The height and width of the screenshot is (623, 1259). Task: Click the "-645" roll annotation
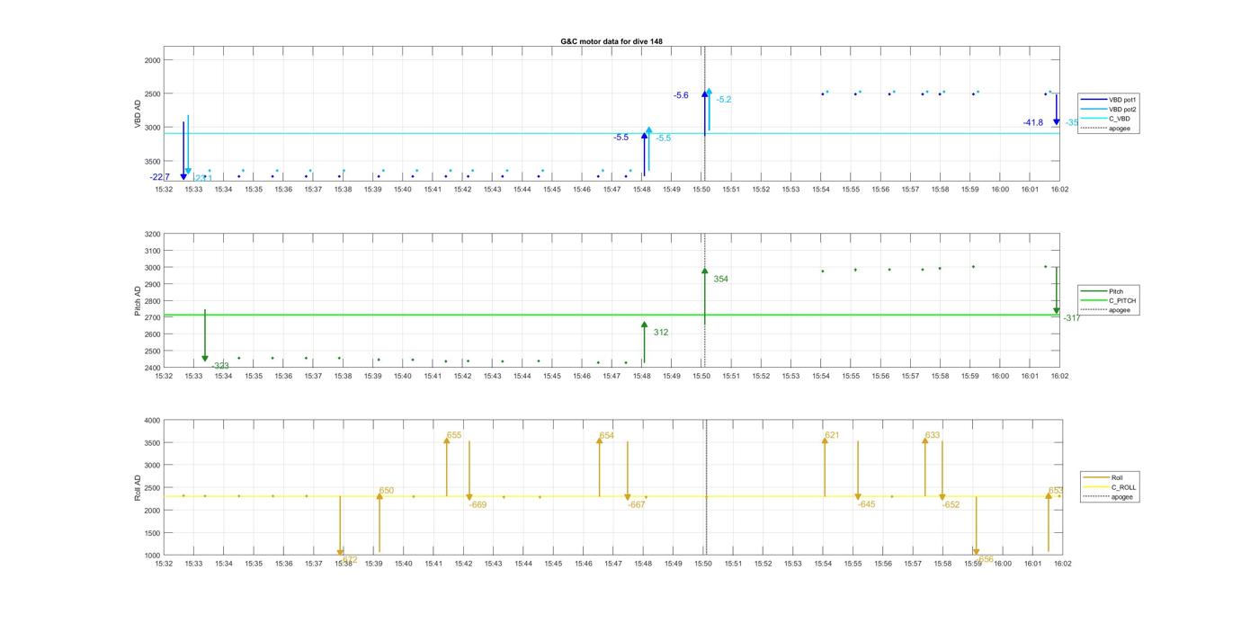[x=866, y=505]
